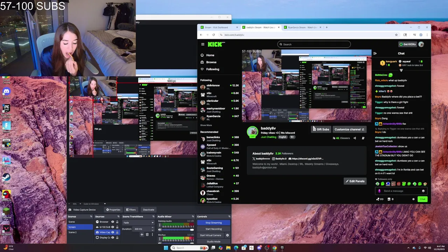Open Steam desktop shortcut
This screenshot has width=448, height=252.
coord(6,178)
